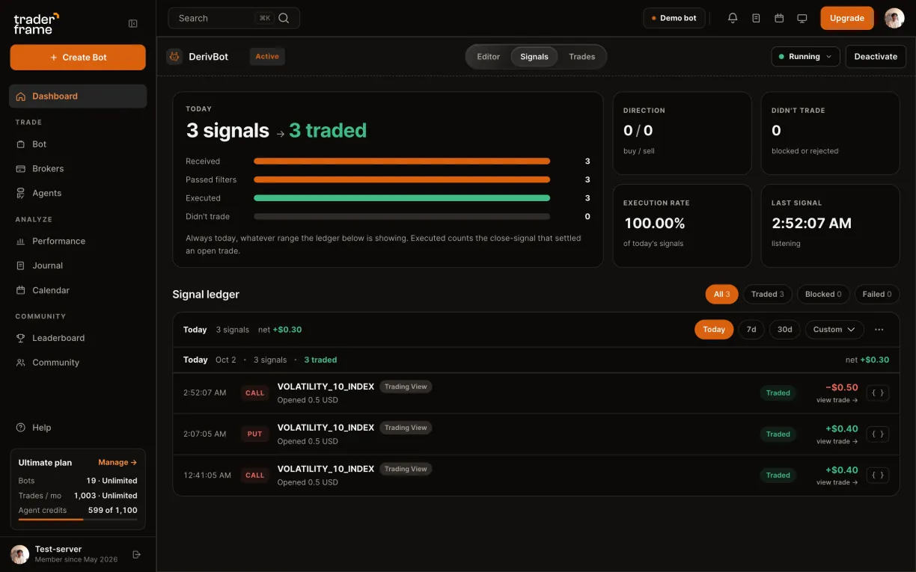Click the Received orange progress bar
Screen dimensions: 916x572
pyautogui.click(x=402, y=162)
